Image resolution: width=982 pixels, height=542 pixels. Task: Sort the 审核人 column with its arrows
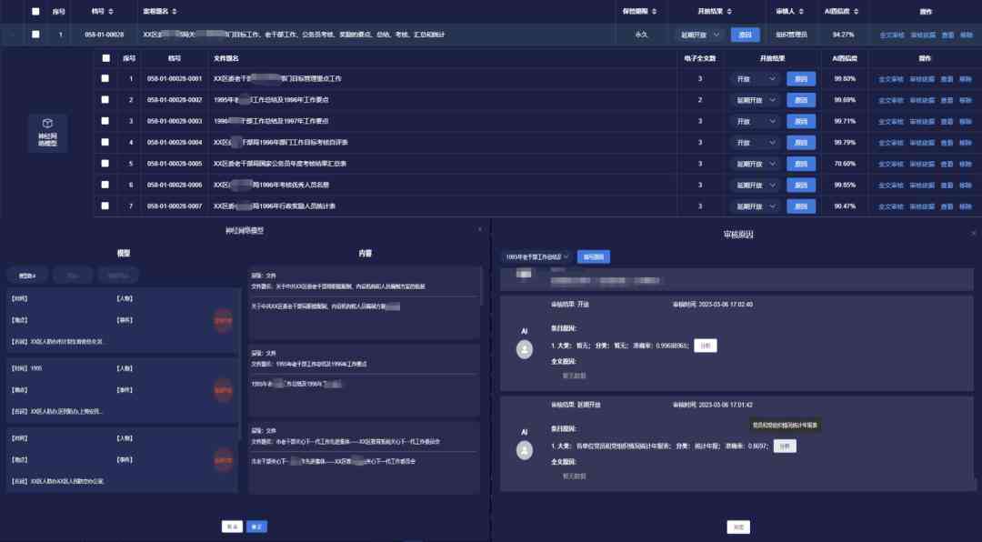(801, 11)
